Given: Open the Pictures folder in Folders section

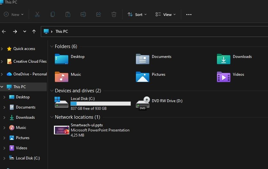Looking at the screenshot, I should pyautogui.click(x=143, y=77).
